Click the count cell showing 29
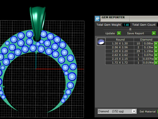This screenshot has height=119, width=158. 138,51
